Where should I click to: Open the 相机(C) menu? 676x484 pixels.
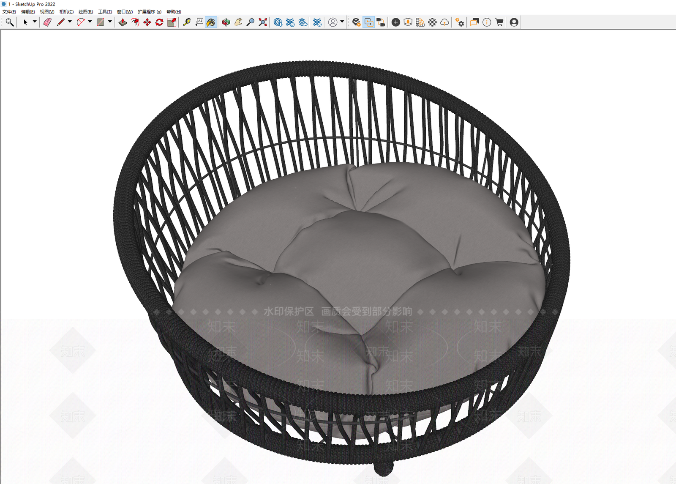(66, 12)
